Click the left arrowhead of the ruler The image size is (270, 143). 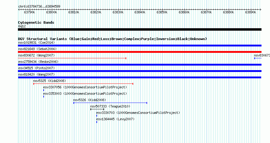19,10
